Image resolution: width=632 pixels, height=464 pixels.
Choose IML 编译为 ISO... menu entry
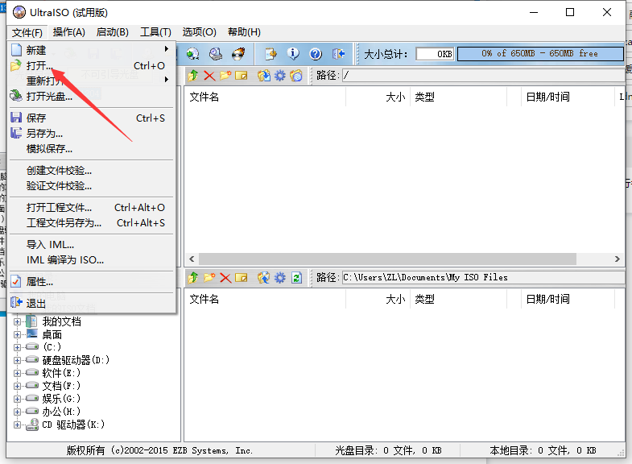tap(92, 260)
